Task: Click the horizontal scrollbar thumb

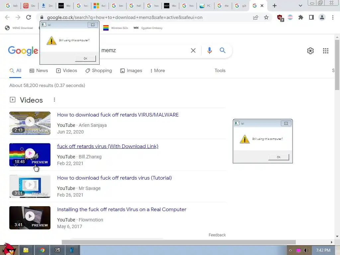Action: click(x=179, y=242)
